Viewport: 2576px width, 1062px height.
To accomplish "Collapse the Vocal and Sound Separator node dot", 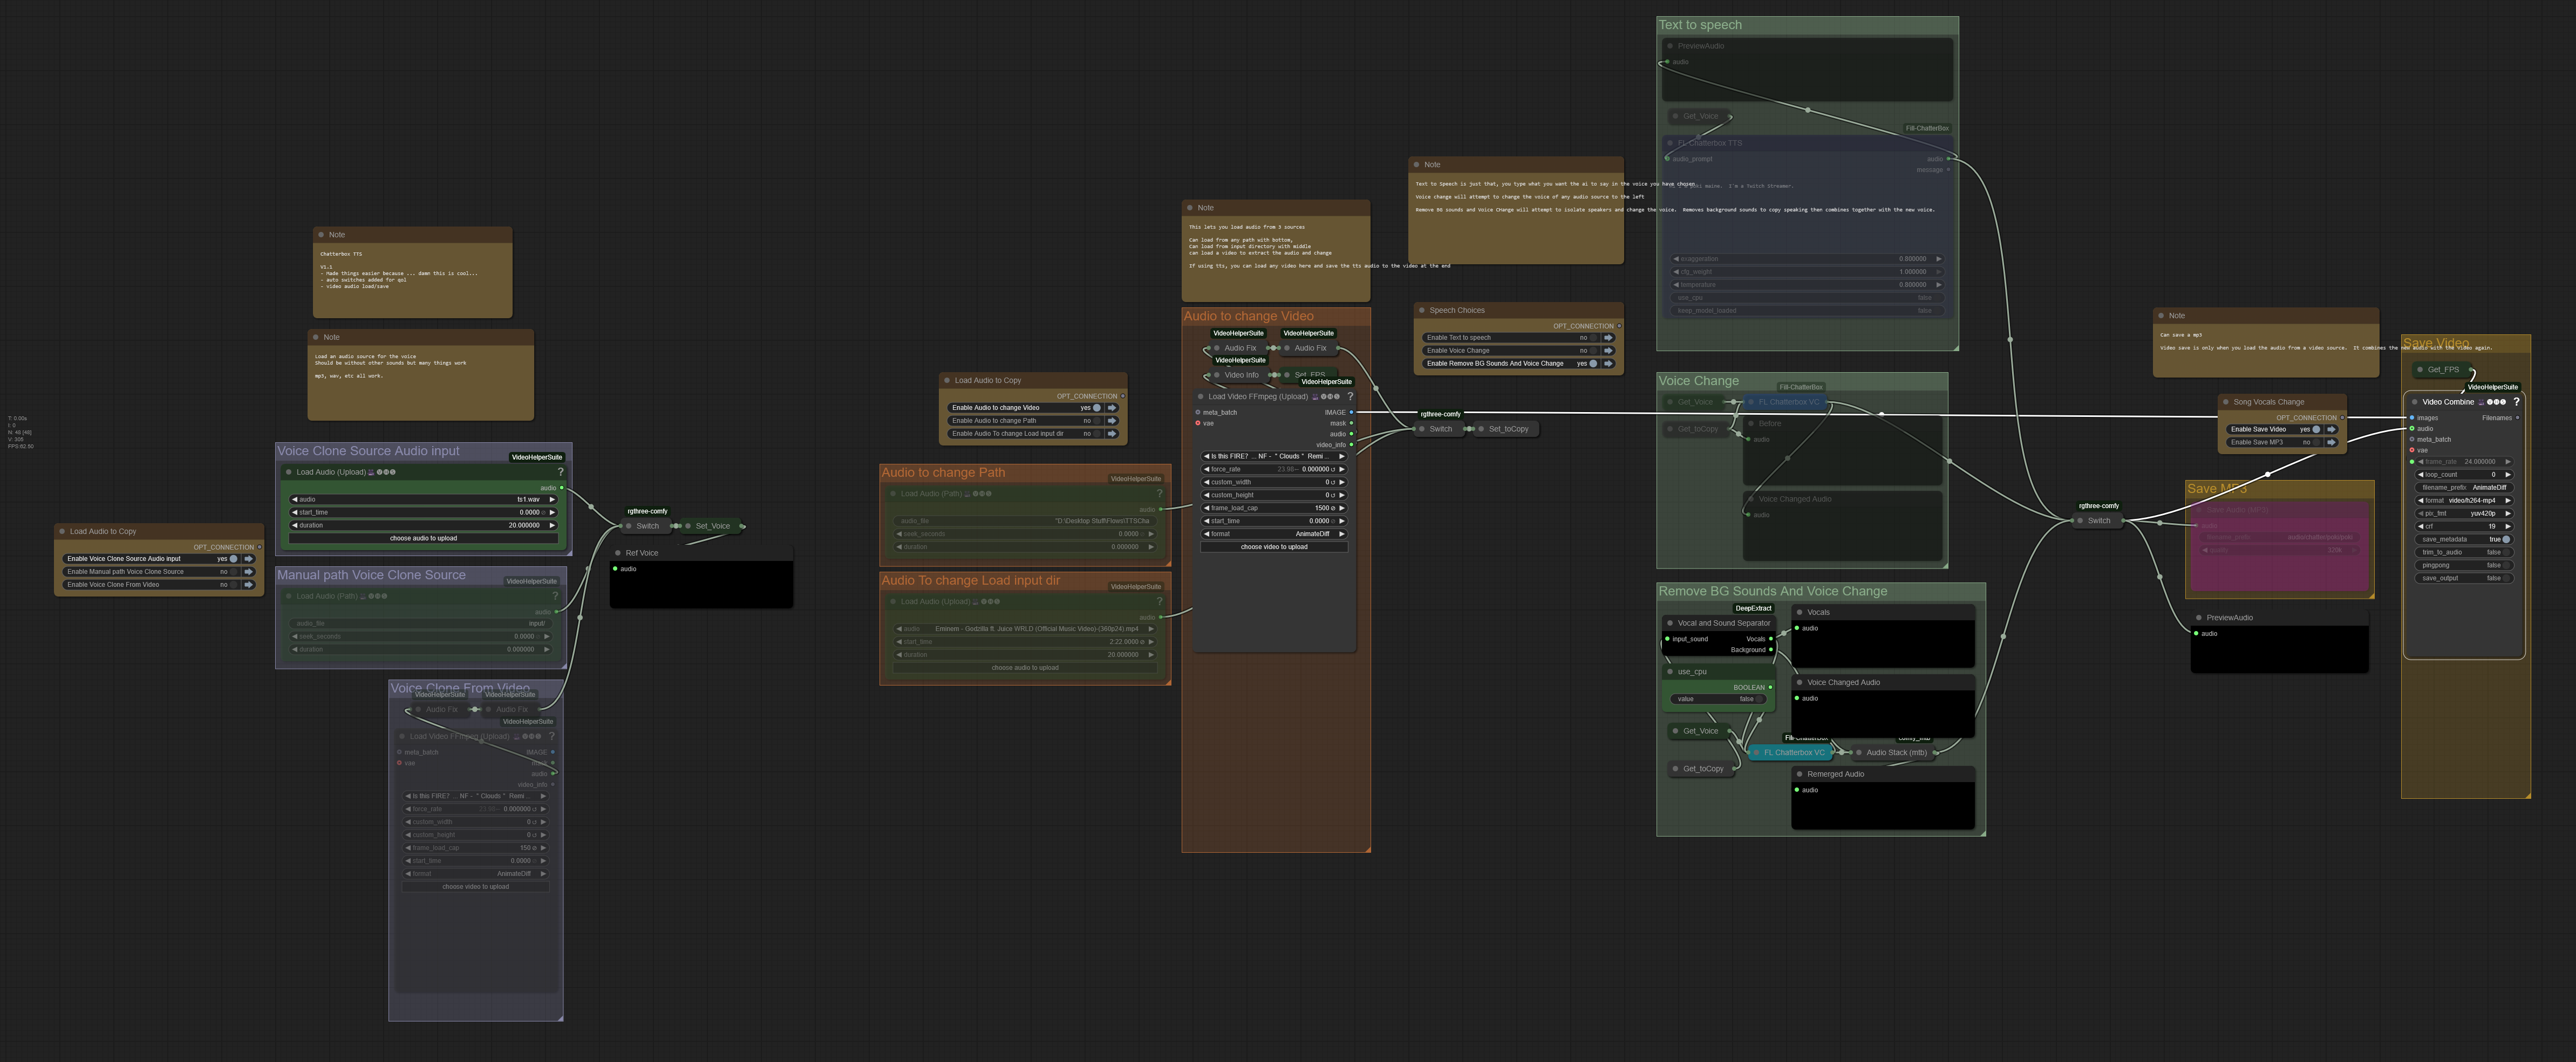I will pos(1670,623).
